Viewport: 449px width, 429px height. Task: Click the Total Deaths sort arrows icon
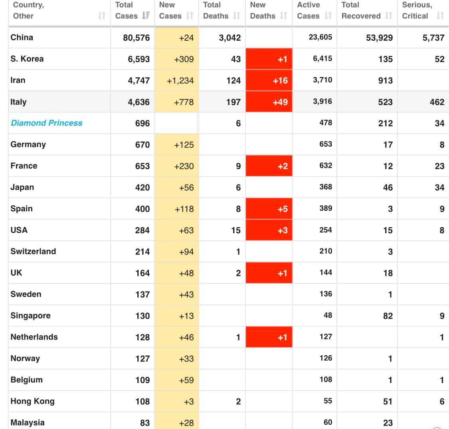(x=237, y=16)
